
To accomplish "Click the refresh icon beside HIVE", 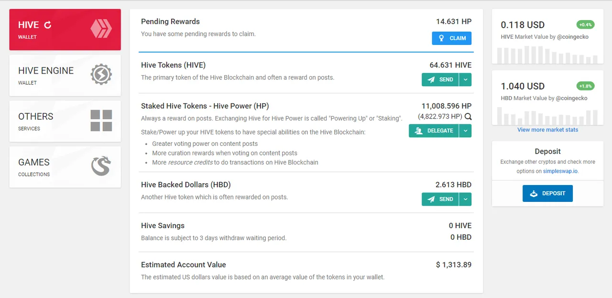I will click(47, 25).
